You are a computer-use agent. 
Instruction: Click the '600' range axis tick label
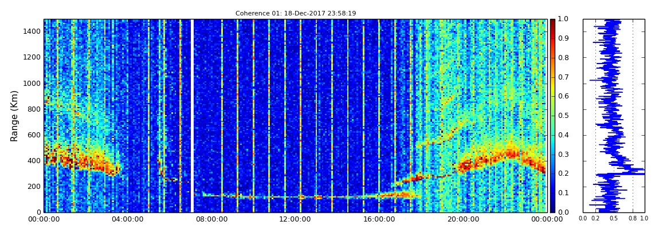click(x=36, y=135)
